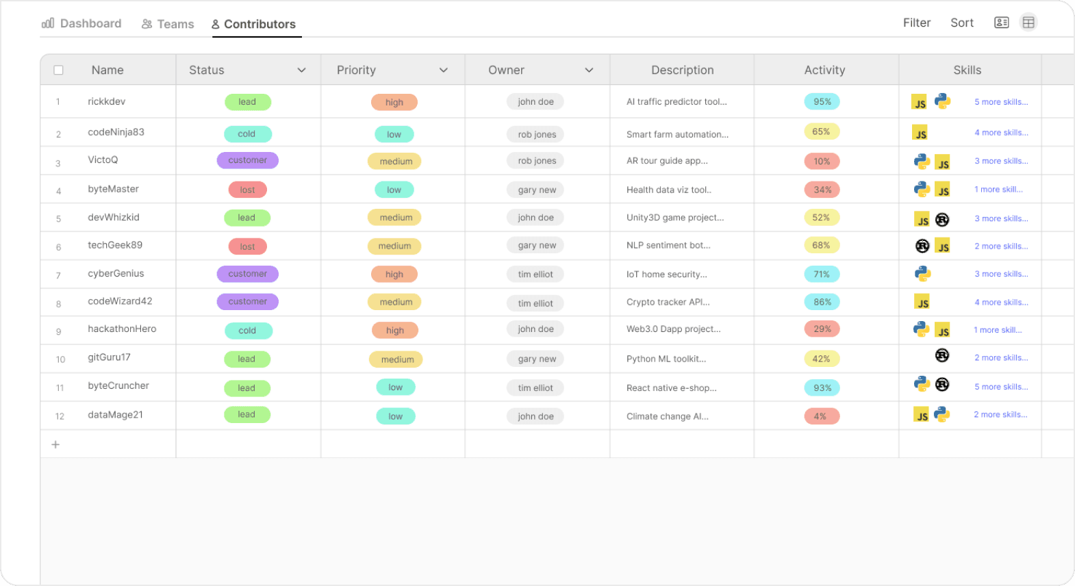This screenshot has width=1075, height=586.
Task: Open '4 more skills' for codeNinja83
Action: [x=1001, y=133]
